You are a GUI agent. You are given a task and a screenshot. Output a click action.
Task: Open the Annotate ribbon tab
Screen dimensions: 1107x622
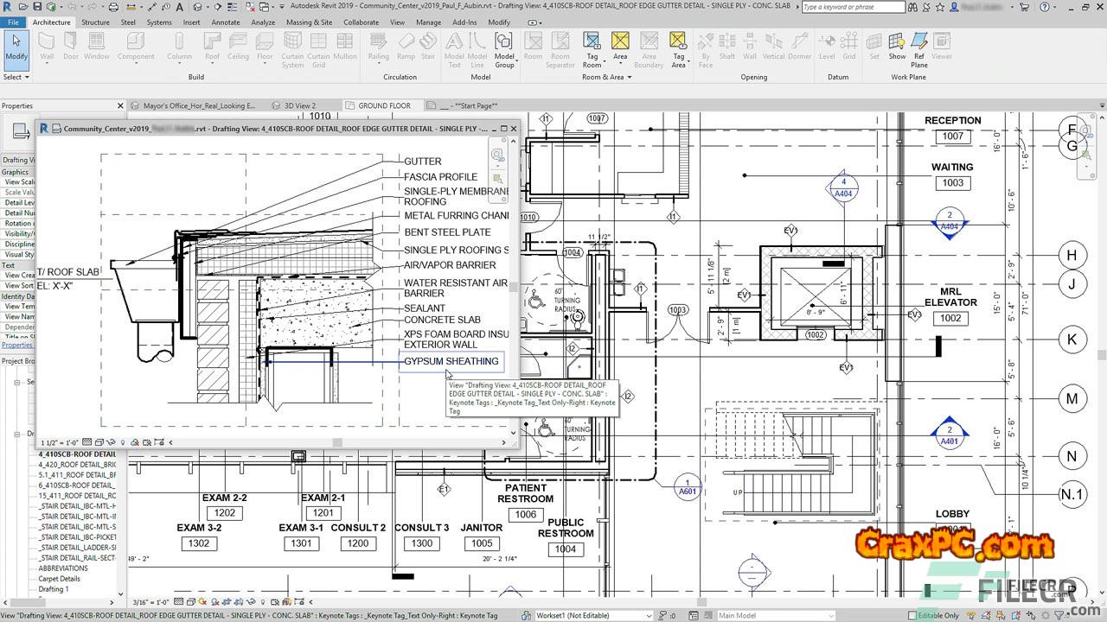coord(226,22)
